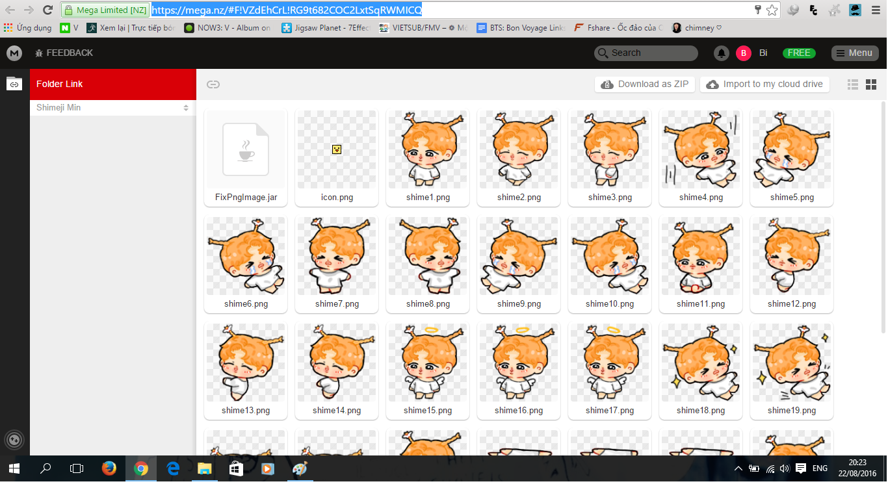Viewport: 888px width, 499px height.
Task: Select the shime6.png thumbnail
Action: tap(246, 264)
